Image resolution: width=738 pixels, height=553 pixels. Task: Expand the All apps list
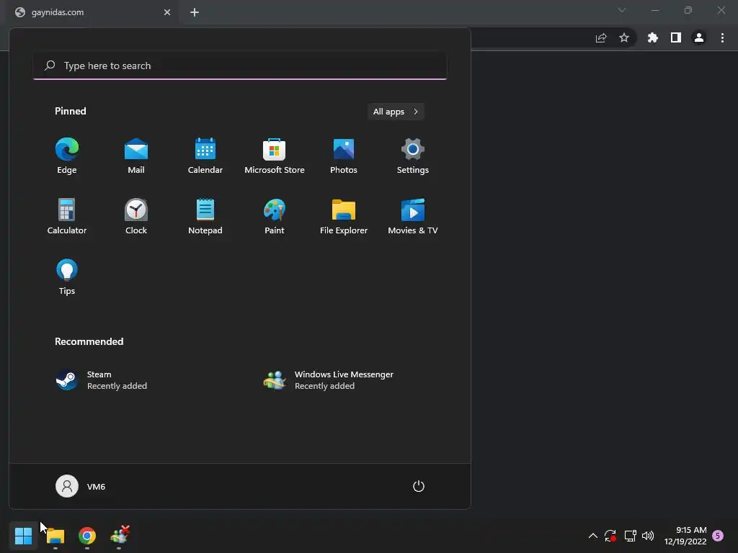pos(396,112)
